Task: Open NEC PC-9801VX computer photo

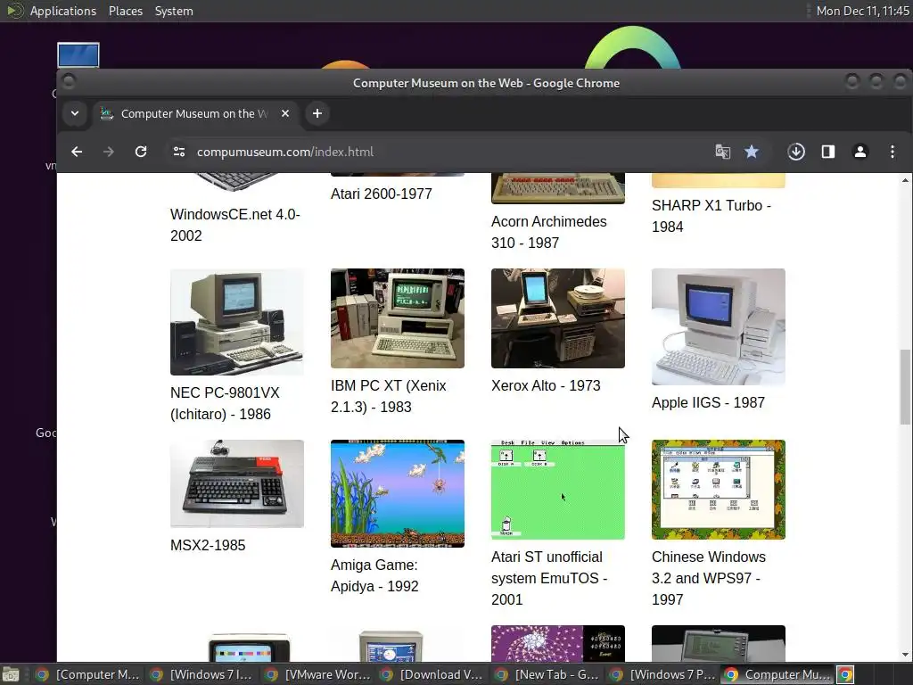Action: coord(237,321)
